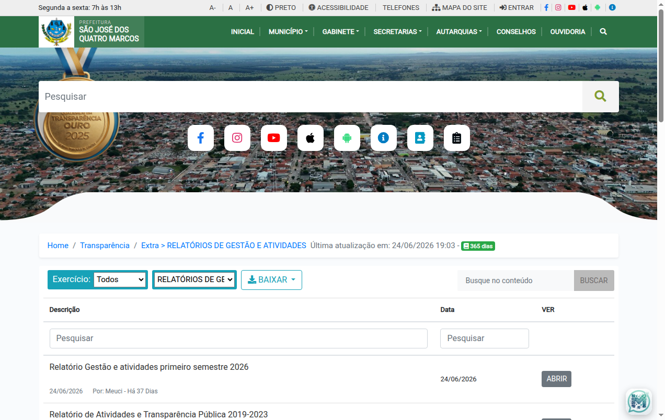
Task: Click the Data Pesquisar filter field
Action: [x=485, y=339]
